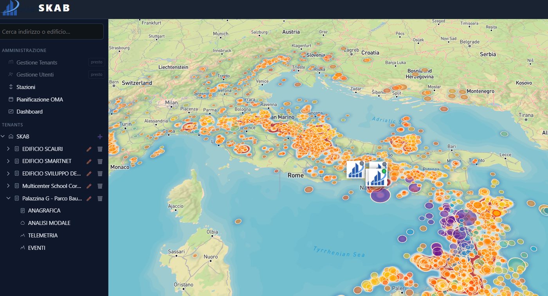Expand the EDIFICIO SVILUPPO DE... node
This screenshot has height=296, width=548.
[x=8, y=173]
